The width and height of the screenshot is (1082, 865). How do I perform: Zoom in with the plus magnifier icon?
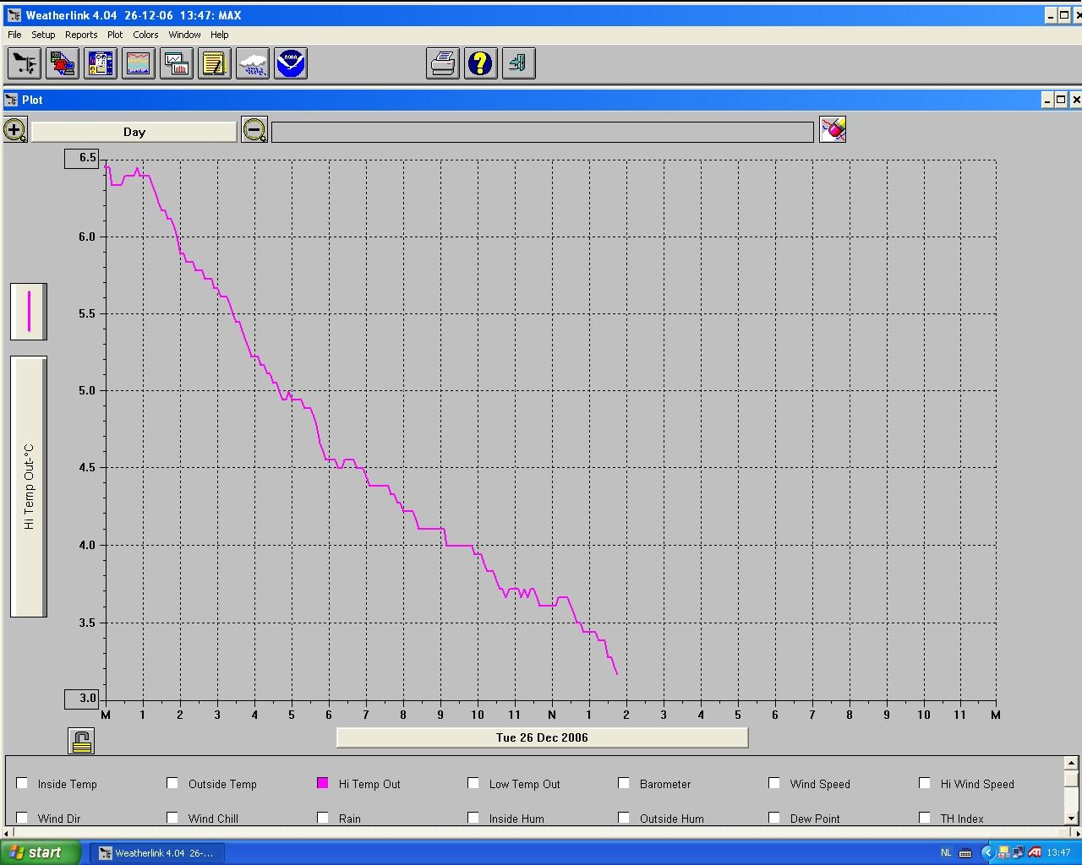point(15,130)
